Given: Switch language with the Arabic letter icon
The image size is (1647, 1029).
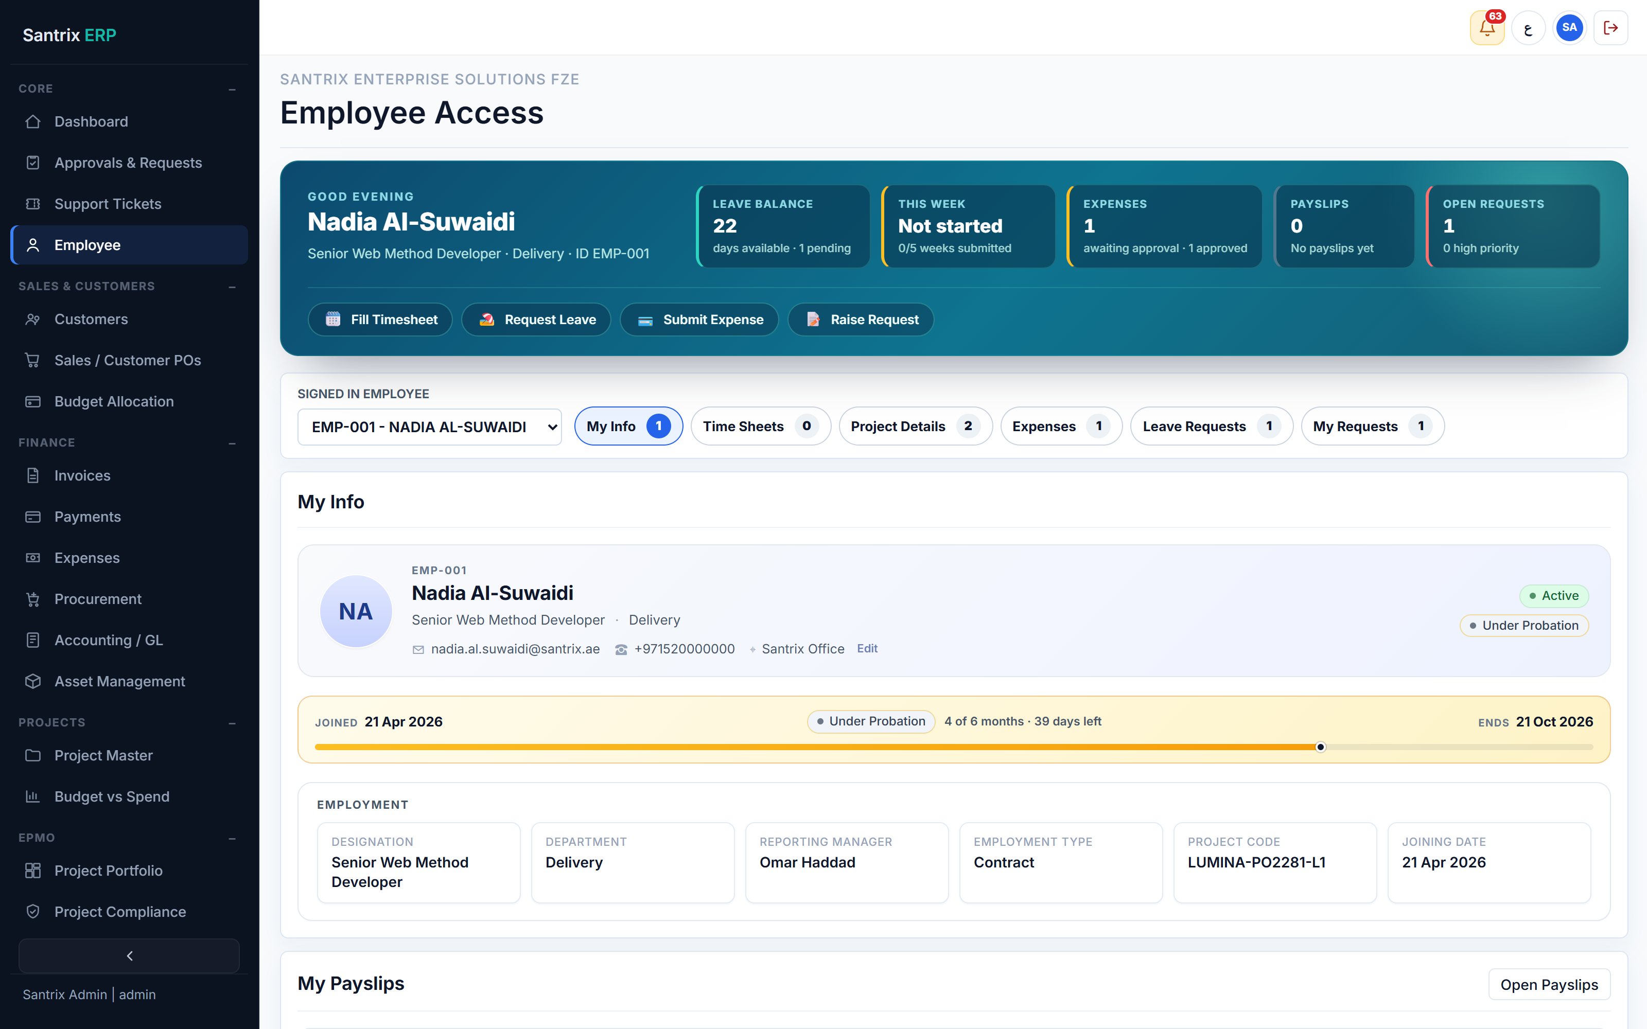Looking at the screenshot, I should [1529, 28].
